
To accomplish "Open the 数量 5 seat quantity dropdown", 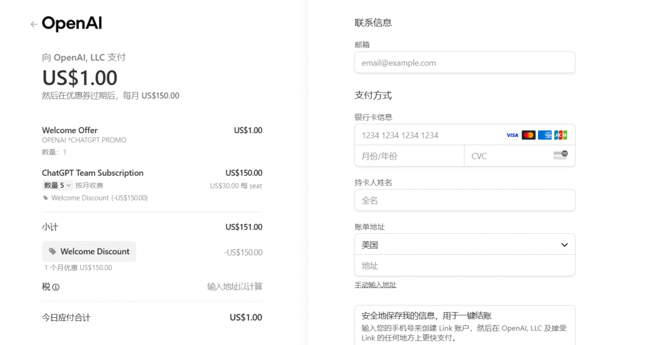I will [x=57, y=185].
